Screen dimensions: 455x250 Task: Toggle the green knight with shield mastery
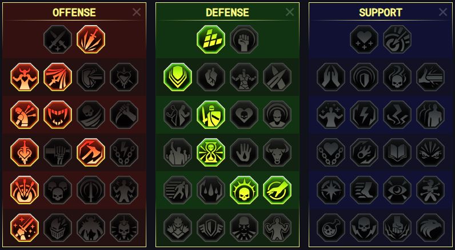[x=211, y=115]
